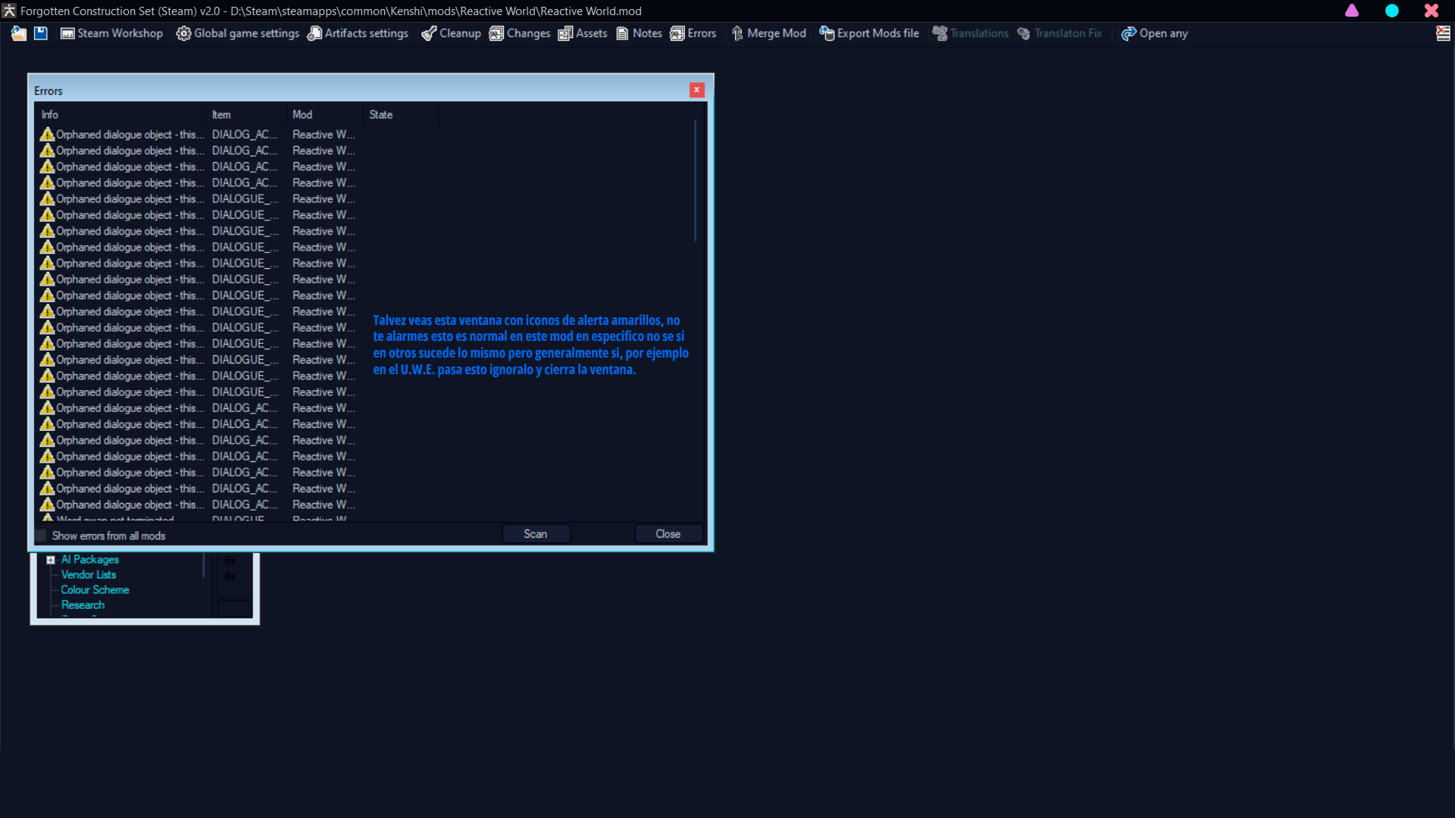The width and height of the screenshot is (1455, 818).
Task: Select Colour Scheme in the tree
Action: [x=95, y=590]
